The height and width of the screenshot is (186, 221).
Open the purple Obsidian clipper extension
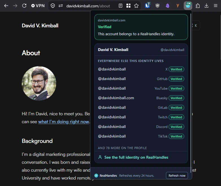[x=168, y=6]
